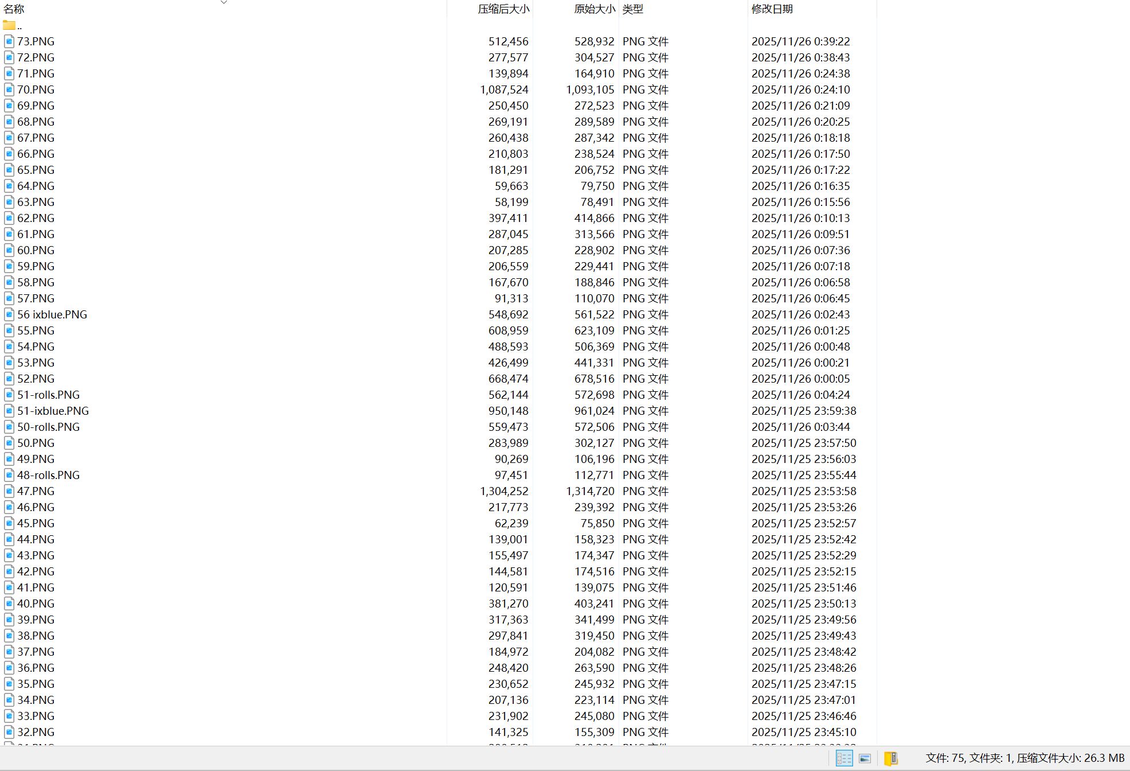
Task: Click the sort arrow above 名称 column
Action: (x=224, y=2)
